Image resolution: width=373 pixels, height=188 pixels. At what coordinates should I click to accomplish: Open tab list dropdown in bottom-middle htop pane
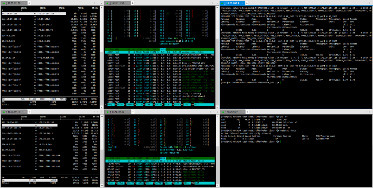[217, 112]
